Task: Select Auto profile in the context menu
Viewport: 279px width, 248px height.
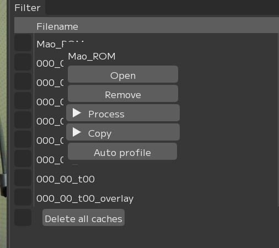Action: pos(122,152)
